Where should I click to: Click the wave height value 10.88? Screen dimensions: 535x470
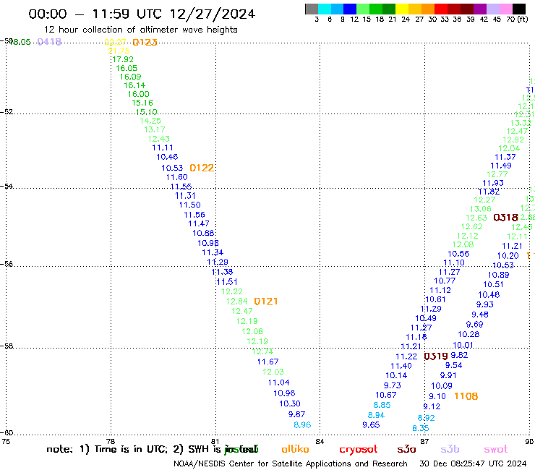203,233
